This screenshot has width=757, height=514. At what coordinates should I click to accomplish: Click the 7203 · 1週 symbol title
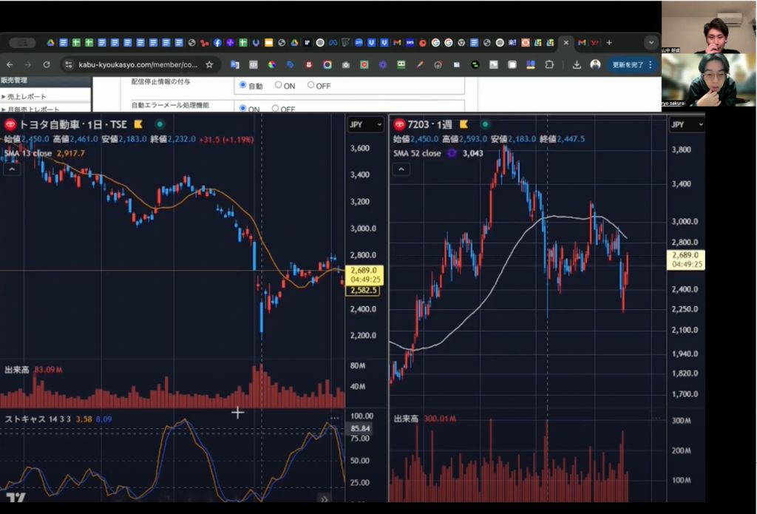point(430,124)
